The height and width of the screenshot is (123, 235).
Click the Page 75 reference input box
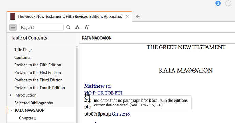click(x=41, y=27)
